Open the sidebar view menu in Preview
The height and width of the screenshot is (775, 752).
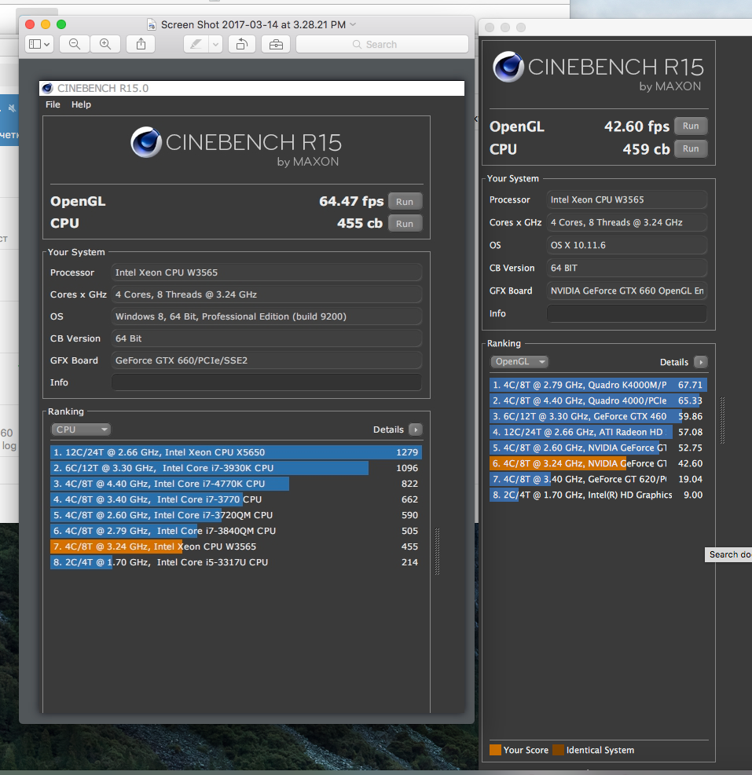click(39, 45)
